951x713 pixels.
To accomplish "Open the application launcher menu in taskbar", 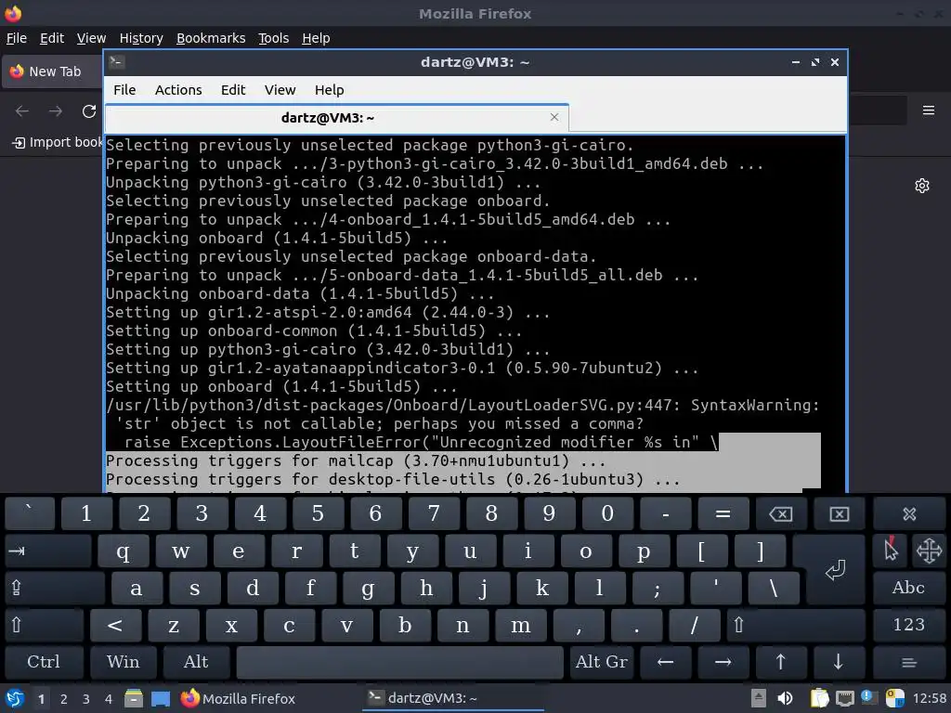I will pos(15,698).
